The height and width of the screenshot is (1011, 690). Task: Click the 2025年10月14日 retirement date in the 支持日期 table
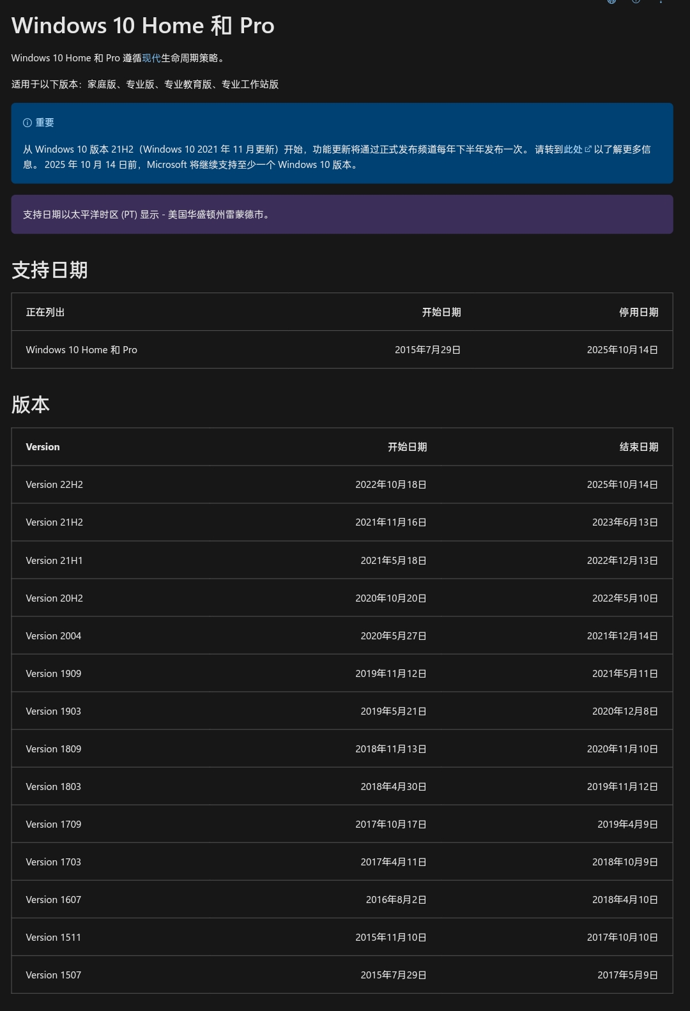point(622,350)
